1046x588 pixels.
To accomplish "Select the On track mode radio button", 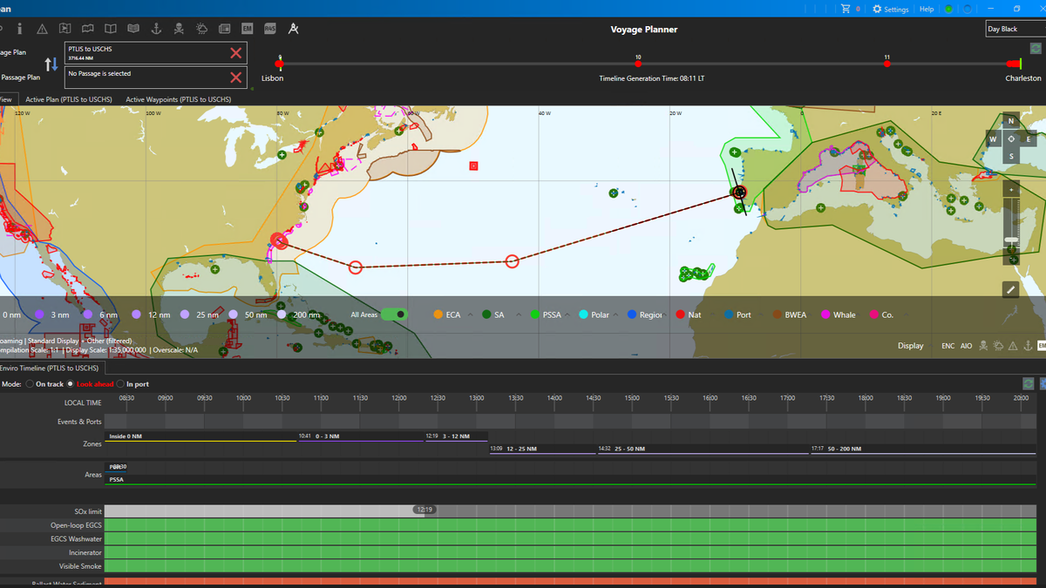I will pos(31,383).
